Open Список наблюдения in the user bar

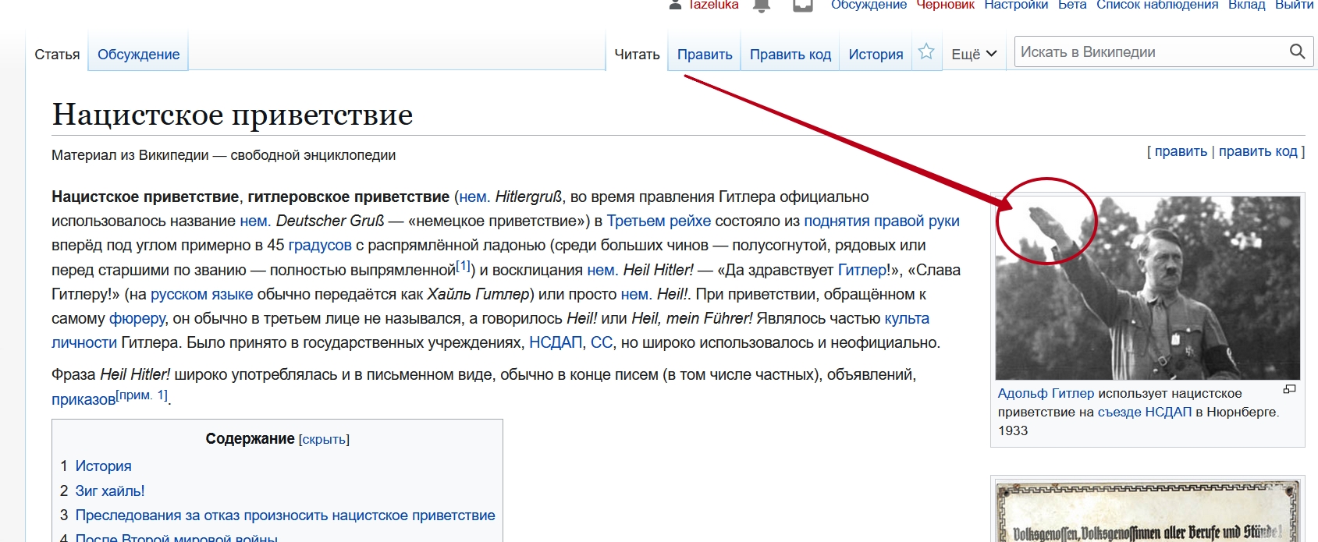[x=1157, y=5]
